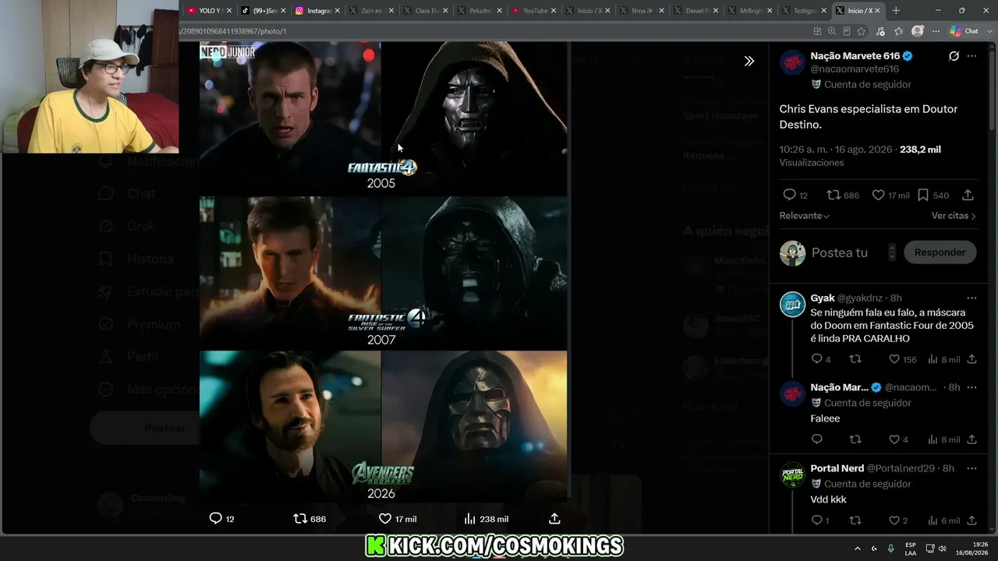Click the microphone icon in system tray
Image resolution: width=998 pixels, height=561 pixels.
890,549
